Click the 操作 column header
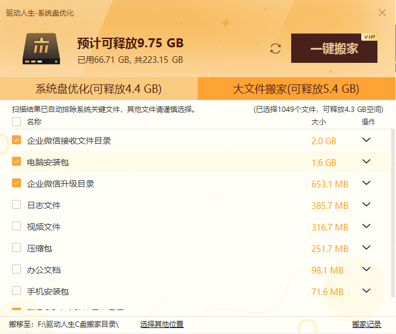Viewport: 396px width, 334px height. [368, 122]
